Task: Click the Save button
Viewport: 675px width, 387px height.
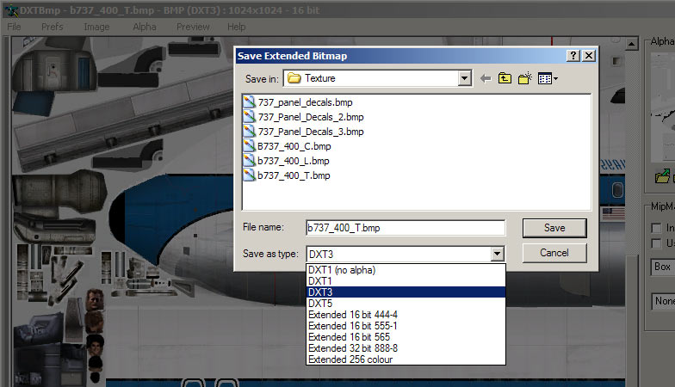Action: [x=554, y=228]
